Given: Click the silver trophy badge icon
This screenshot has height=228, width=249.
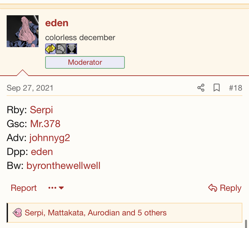Looking at the screenshot, I should [x=72, y=49].
